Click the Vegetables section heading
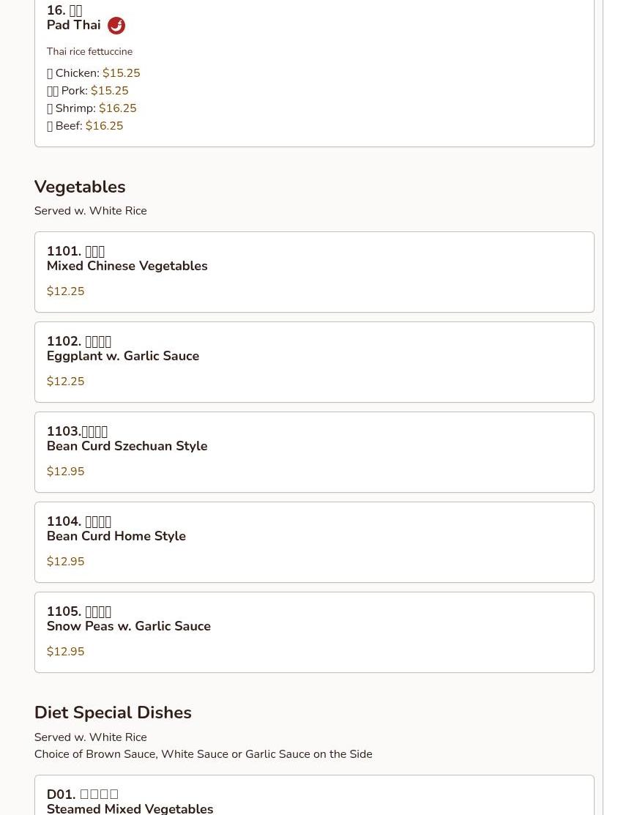 (x=79, y=187)
